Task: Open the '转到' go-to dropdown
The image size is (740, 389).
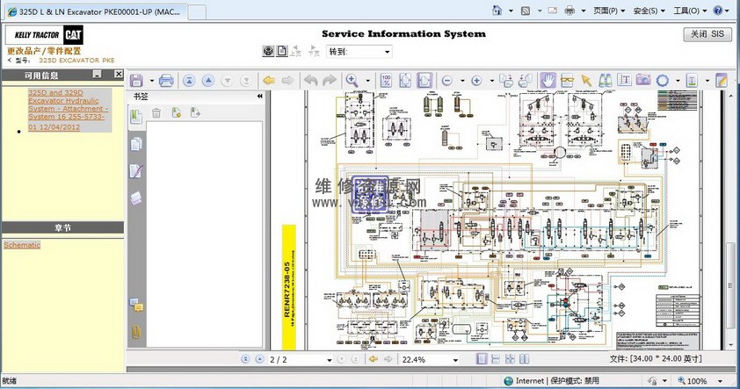Action: [388, 52]
